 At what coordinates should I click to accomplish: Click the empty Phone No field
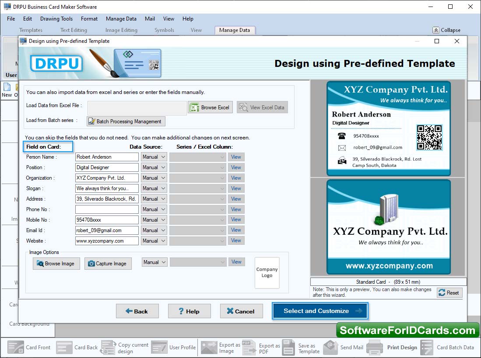pyautogui.click(x=107, y=209)
